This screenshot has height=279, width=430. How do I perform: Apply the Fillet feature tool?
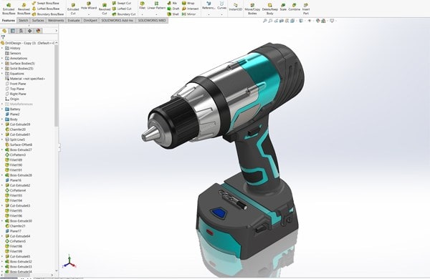pyautogui.click(x=142, y=6)
